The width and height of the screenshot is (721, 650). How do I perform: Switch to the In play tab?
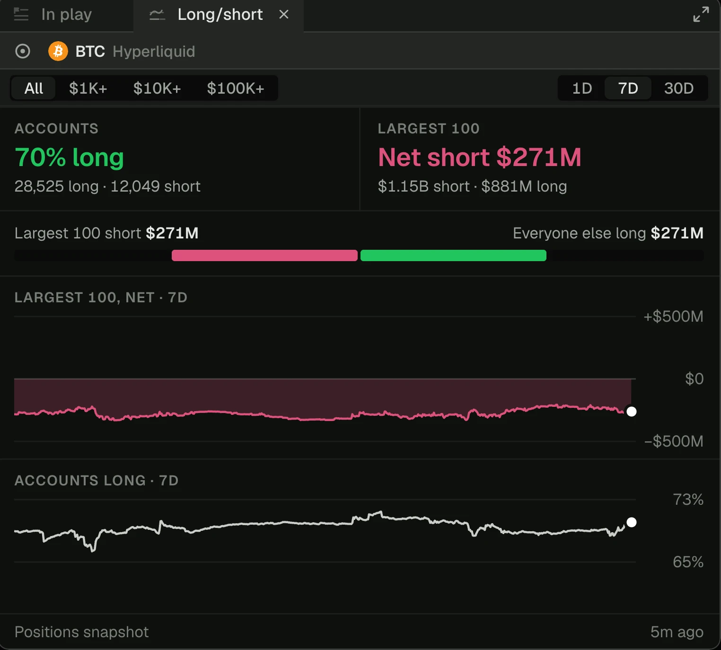click(67, 15)
